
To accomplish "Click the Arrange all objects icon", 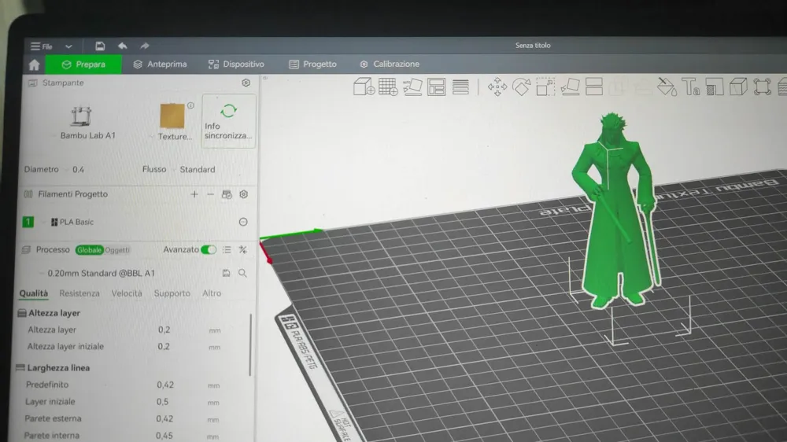I will pos(436,87).
